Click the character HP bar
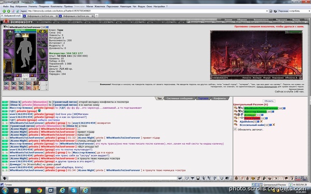 point(25,30)
